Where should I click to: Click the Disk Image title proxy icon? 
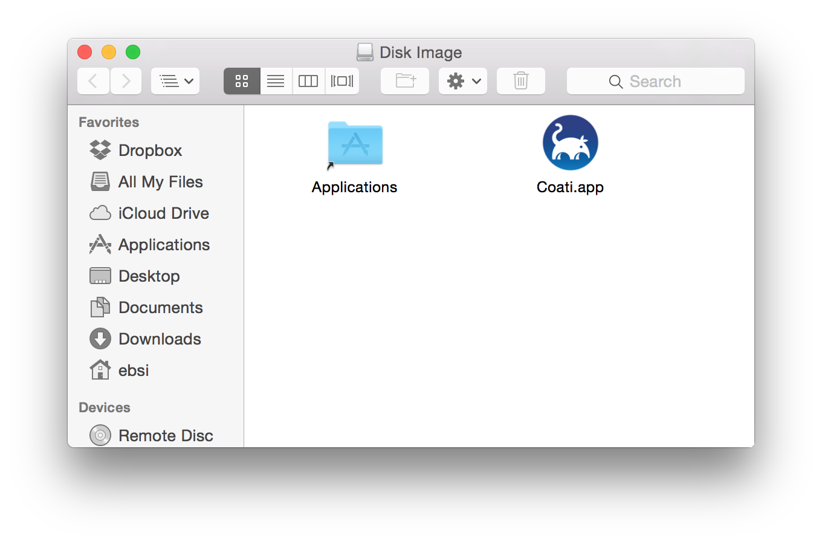[365, 52]
